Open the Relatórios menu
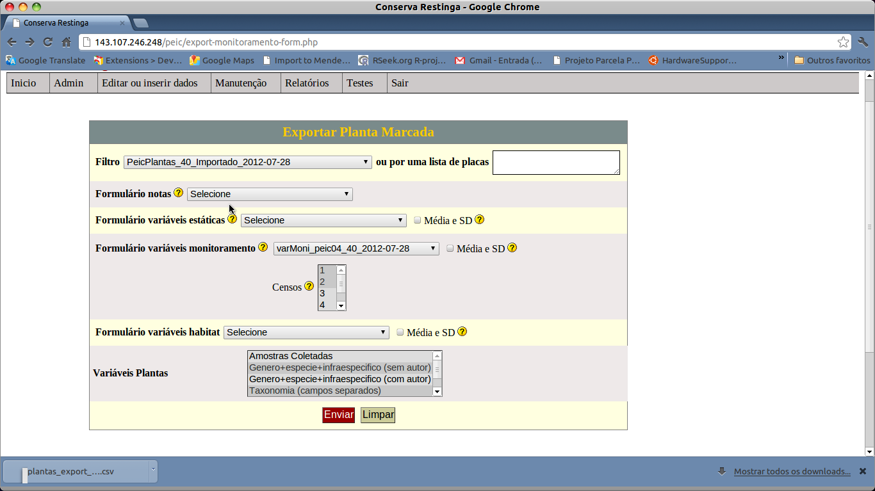This screenshot has height=491, width=875. click(x=307, y=83)
